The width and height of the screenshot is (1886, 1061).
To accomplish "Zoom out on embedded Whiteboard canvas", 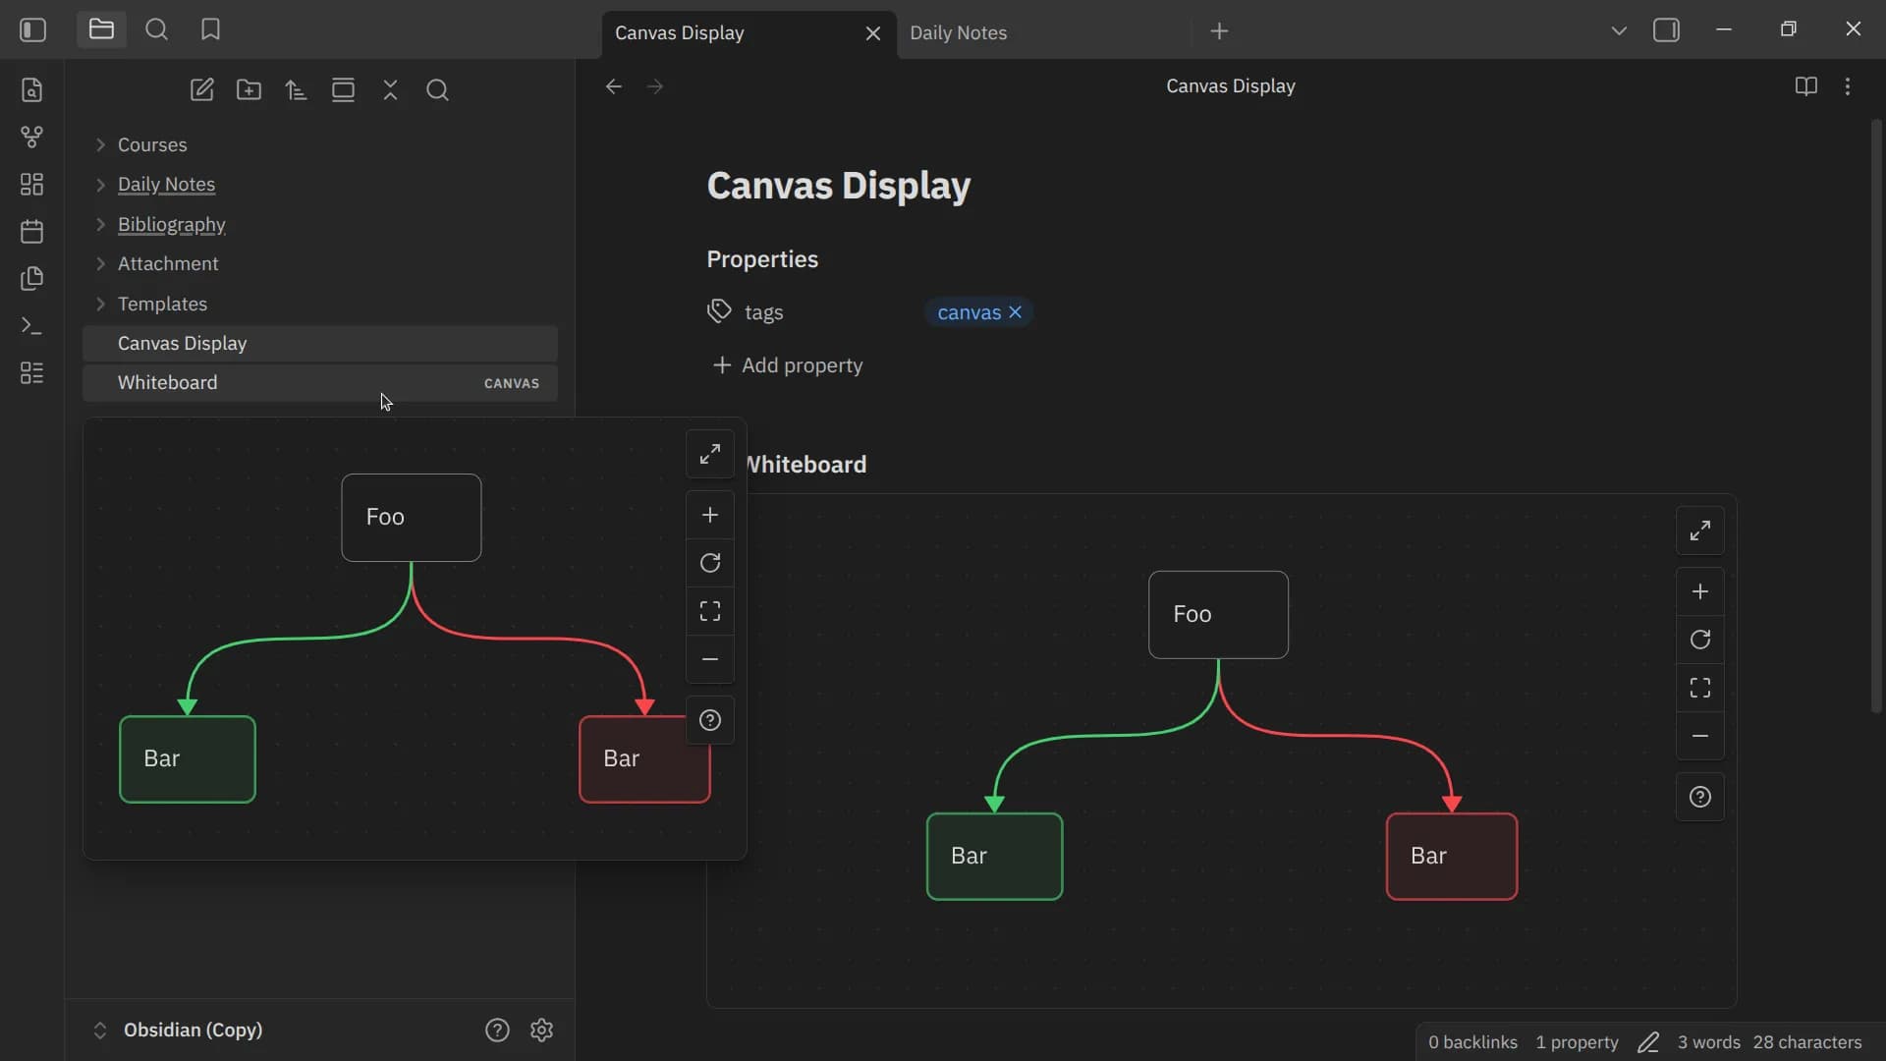I will click(1700, 736).
